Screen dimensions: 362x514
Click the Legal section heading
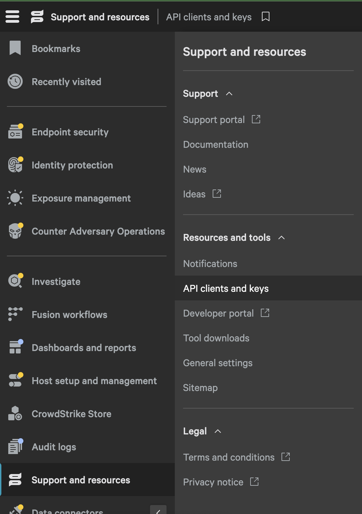[195, 431]
